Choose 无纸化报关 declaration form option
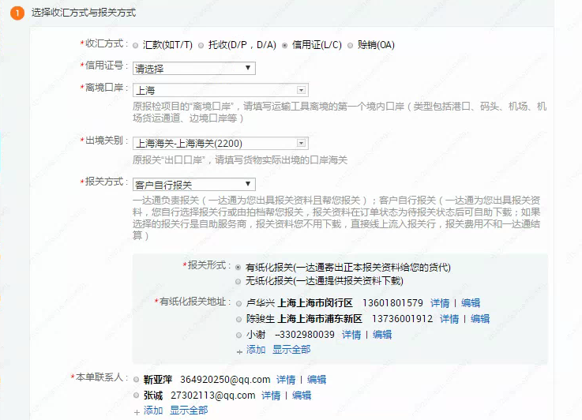This screenshot has height=420, width=582. point(238,281)
